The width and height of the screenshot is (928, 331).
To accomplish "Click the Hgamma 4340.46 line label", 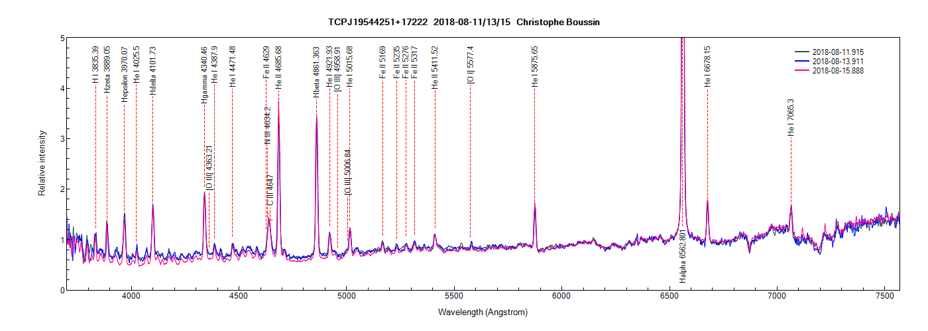I will (204, 74).
